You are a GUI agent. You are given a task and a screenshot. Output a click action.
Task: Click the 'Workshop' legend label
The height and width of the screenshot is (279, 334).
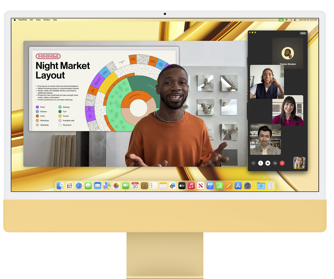click(45, 121)
